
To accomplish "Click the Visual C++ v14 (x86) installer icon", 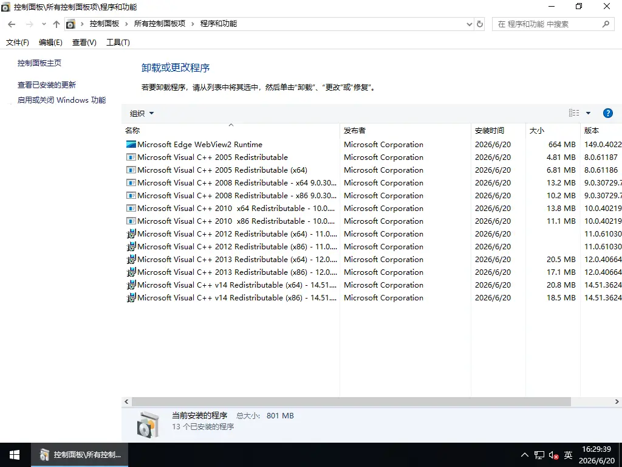I will click(131, 297).
